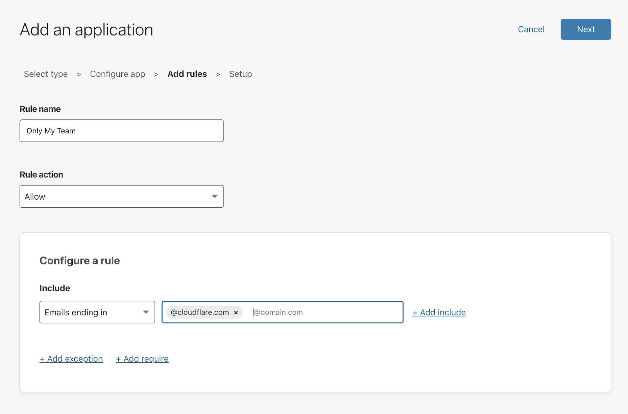Add a require condition

point(142,359)
